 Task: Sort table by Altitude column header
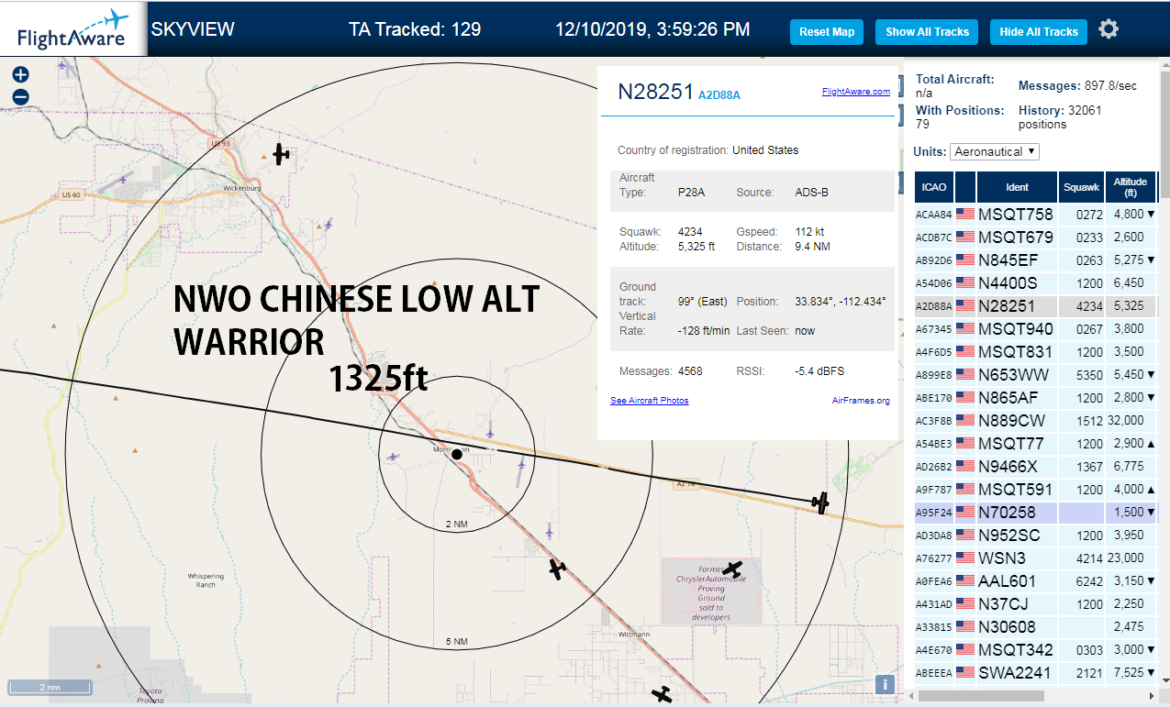1131,187
